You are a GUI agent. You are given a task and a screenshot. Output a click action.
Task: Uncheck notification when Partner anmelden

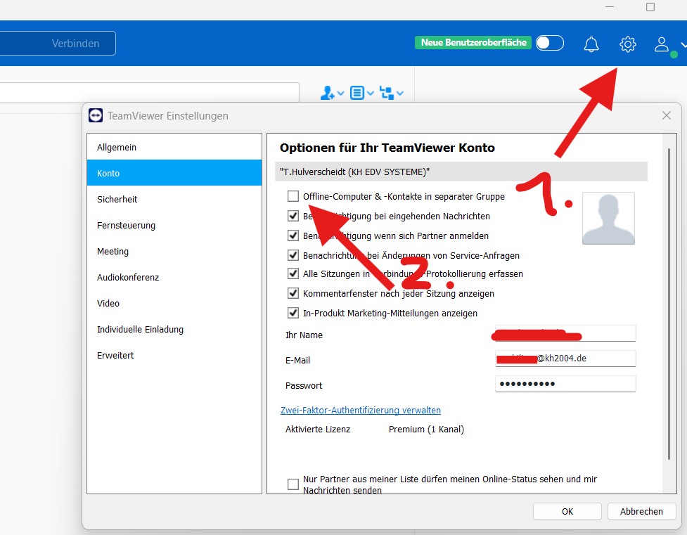coord(293,236)
